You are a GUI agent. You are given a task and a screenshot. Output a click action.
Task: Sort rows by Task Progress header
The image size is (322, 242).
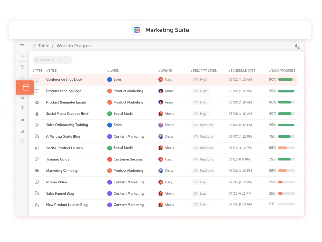(282, 71)
